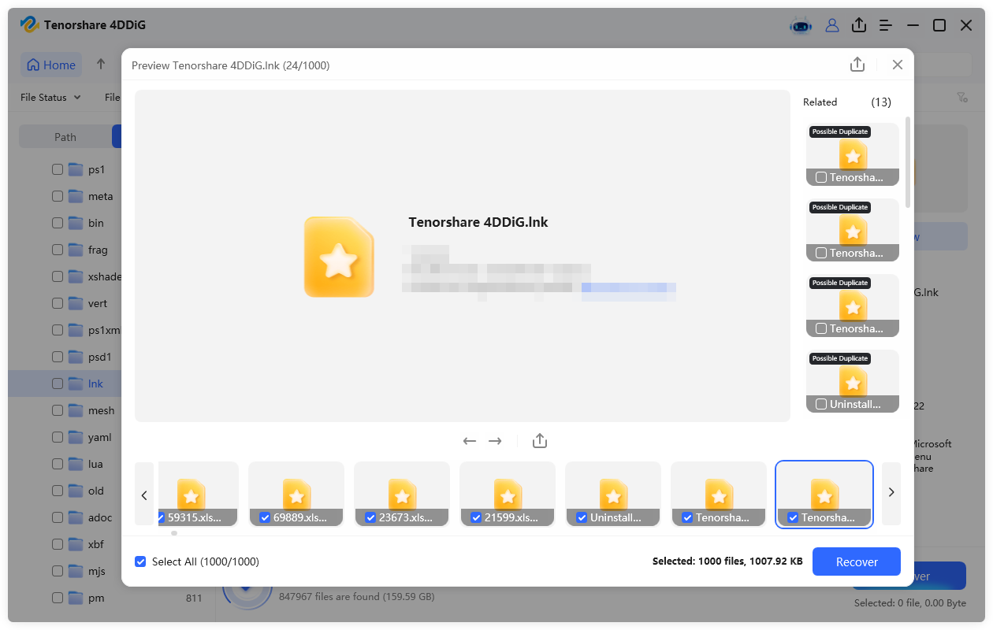This screenshot has width=993, height=630.
Task: Close the preview dialog
Action: (897, 65)
